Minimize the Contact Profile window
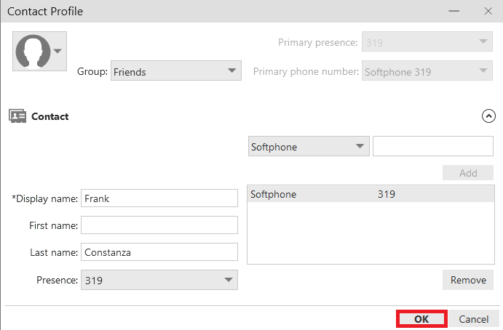Screen dimensions: 503x330 [x=454, y=11]
